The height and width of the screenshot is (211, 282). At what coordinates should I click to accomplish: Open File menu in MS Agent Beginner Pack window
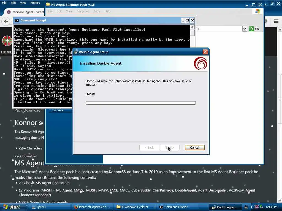tap(50, 11)
